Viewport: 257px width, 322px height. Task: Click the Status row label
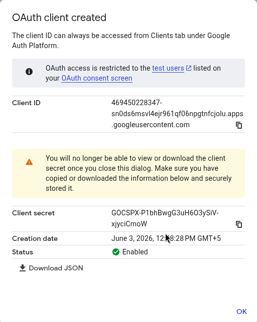click(23, 252)
